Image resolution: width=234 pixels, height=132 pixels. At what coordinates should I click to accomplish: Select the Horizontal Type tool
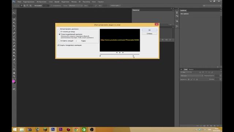tap(14, 63)
